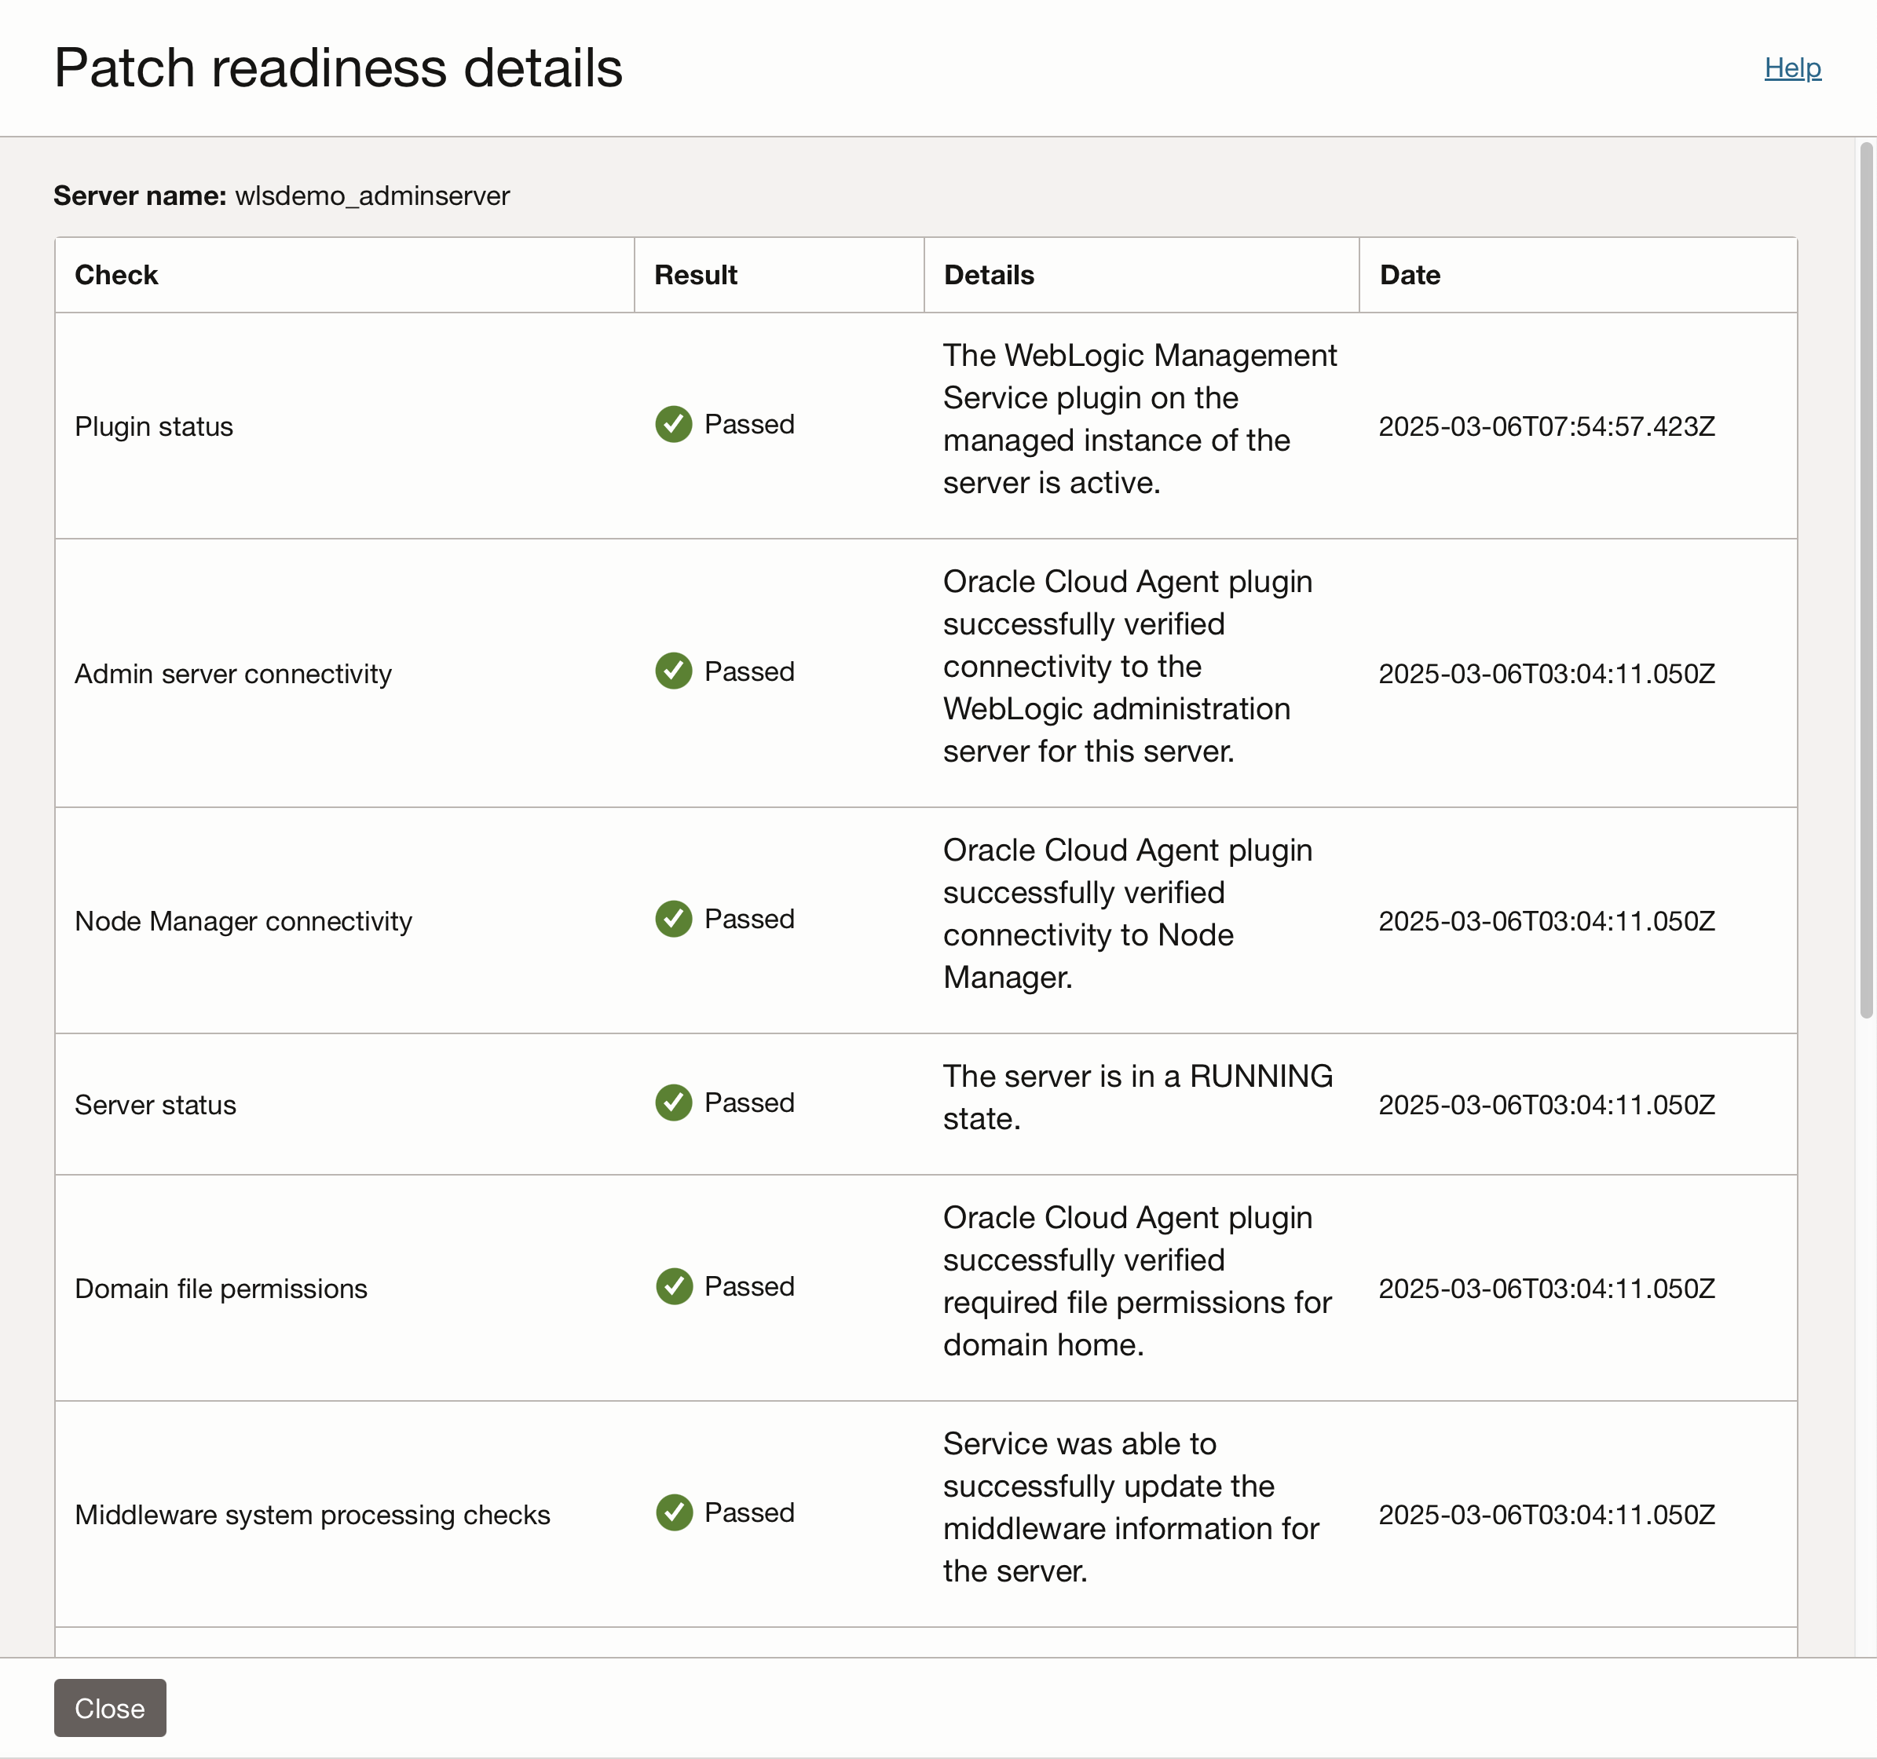Click the Passed icon for Plugin status
The width and height of the screenshot is (1877, 1759).
click(673, 425)
